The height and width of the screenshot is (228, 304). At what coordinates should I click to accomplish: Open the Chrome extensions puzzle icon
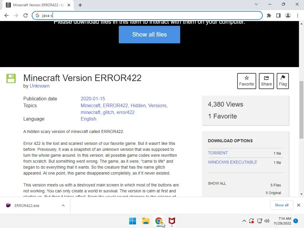269,15
